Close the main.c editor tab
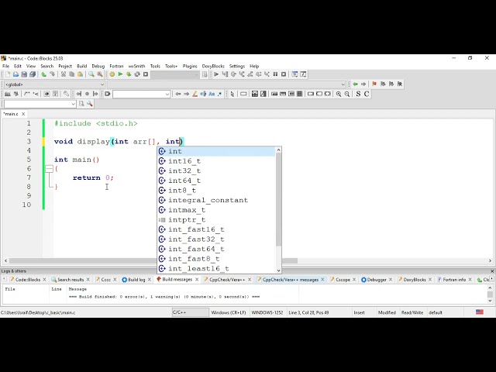Image resolution: width=496 pixels, height=372 pixels. [x=23, y=114]
